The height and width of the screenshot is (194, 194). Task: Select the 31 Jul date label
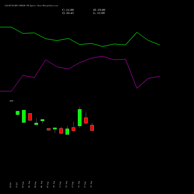pos(17,185)
